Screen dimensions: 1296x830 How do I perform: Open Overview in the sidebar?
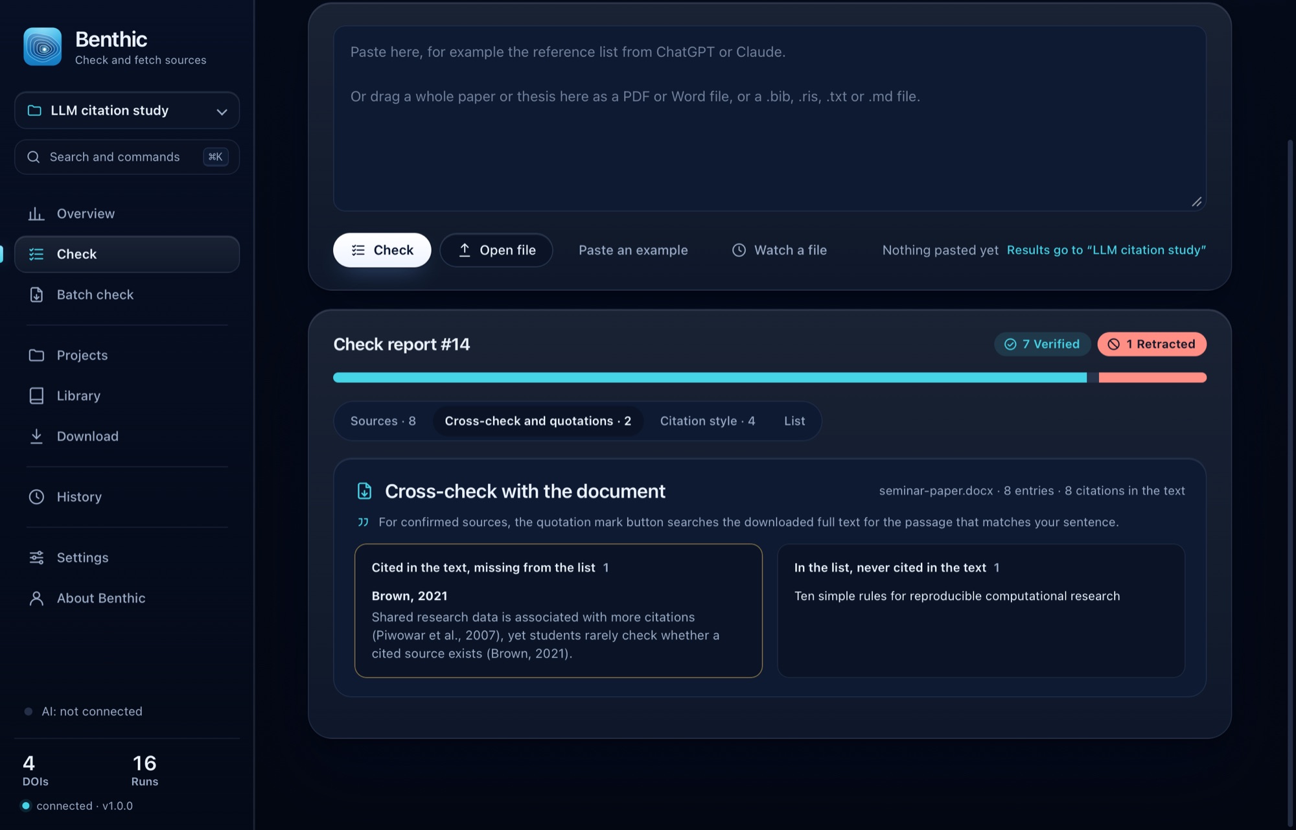tap(127, 214)
